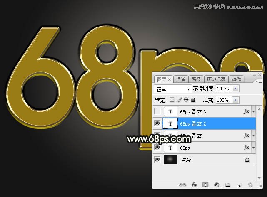
Task: Click fx icon on 68ps 副本 layer
Action: 247,135
